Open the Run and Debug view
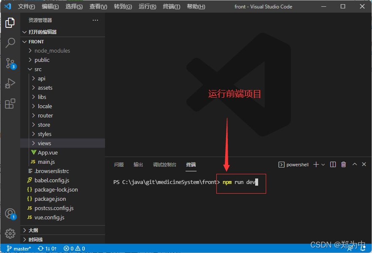The image size is (372, 253). [10, 83]
